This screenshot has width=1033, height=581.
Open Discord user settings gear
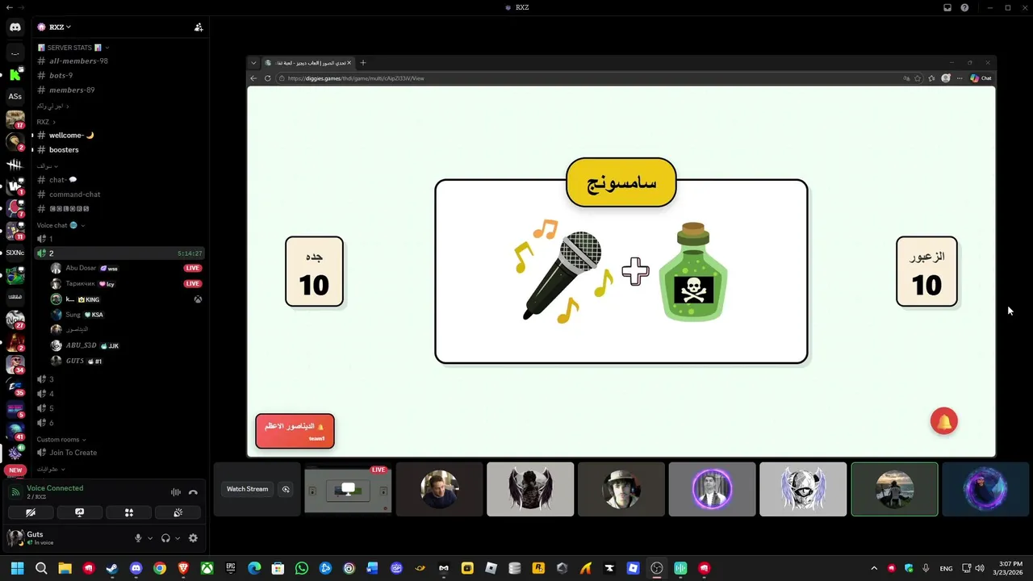[193, 538]
